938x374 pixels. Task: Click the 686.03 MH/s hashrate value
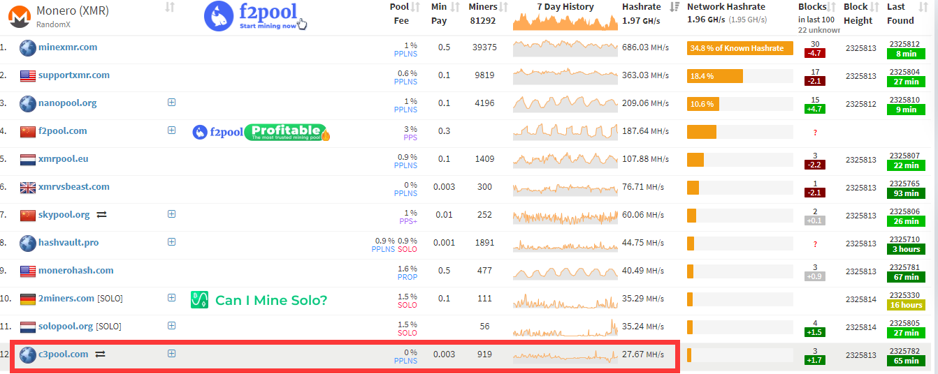pos(646,47)
